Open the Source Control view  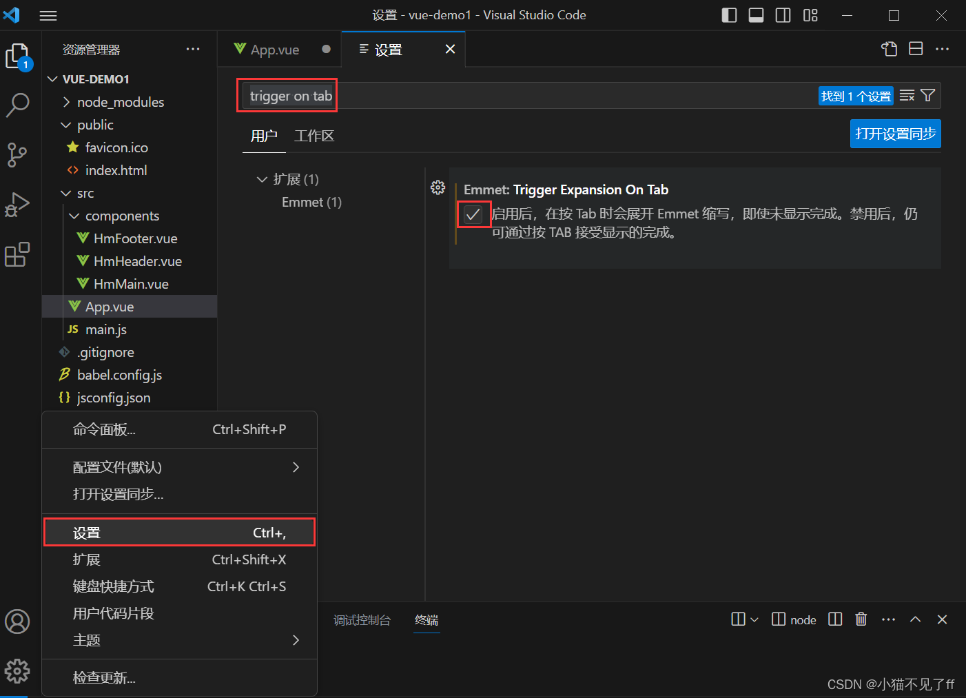click(x=17, y=155)
